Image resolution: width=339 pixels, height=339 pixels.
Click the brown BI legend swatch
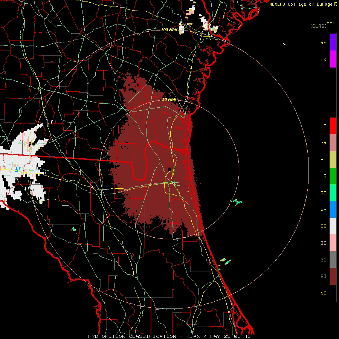(333, 276)
